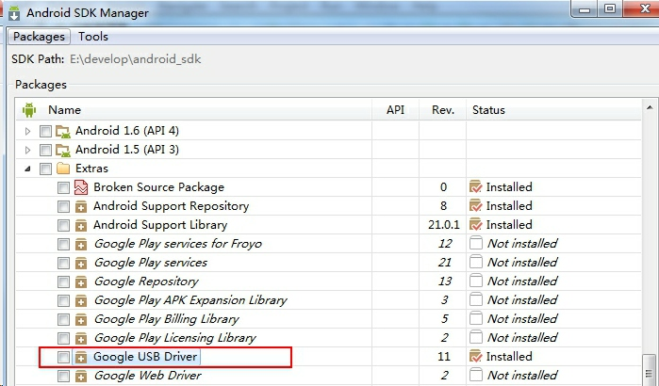The image size is (659, 386).
Task: Click Not installed icon for Google Play services row
Action: [x=476, y=262]
